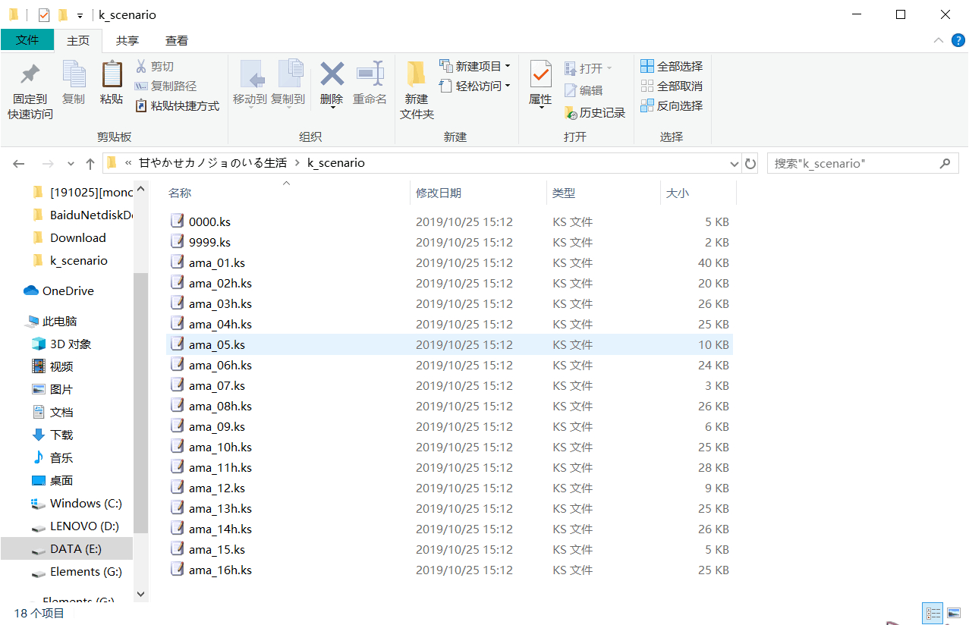Click Select all (全部选择)
Image resolution: width=969 pixels, height=625 pixels.
(x=672, y=66)
